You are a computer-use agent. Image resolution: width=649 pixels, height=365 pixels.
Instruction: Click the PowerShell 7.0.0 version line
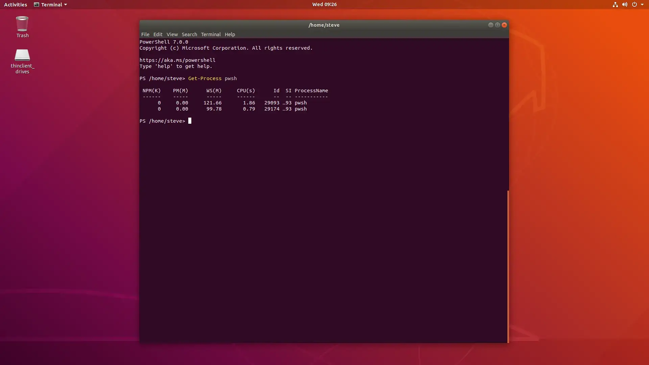[164, 42]
